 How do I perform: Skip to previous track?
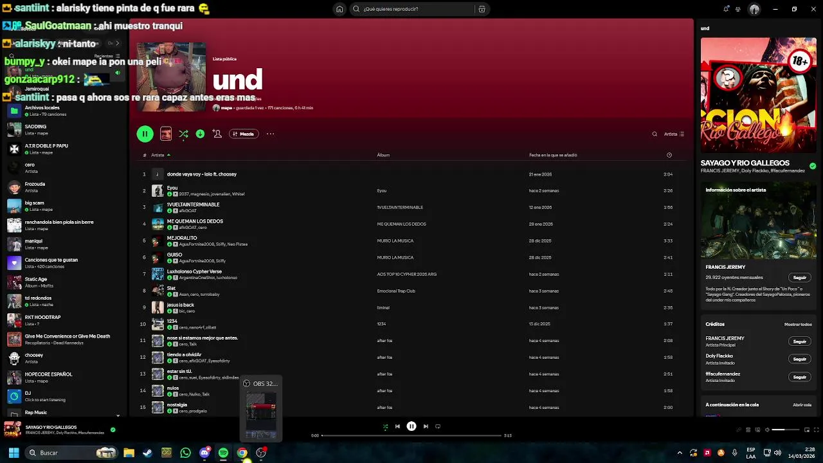click(x=397, y=426)
